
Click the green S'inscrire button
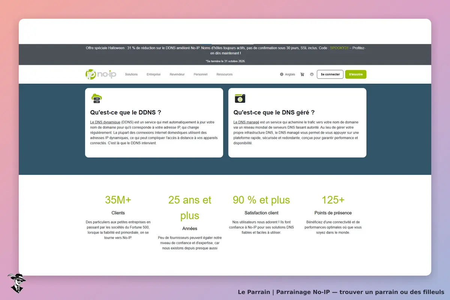click(x=355, y=74)
